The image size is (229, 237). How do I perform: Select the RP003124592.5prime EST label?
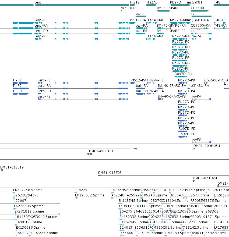click(x=209, y=233)
